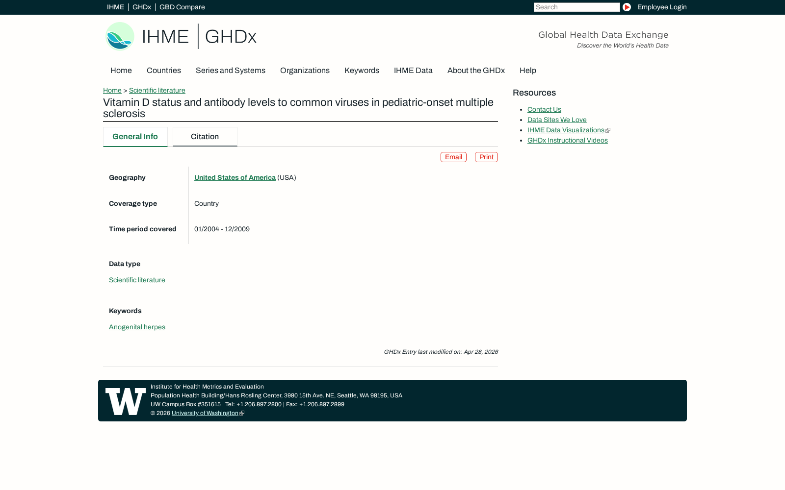Open the IHME Data menu

pyautogui.click(x=413, y=71)
